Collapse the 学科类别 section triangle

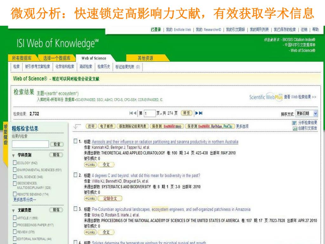pos(13,155)
